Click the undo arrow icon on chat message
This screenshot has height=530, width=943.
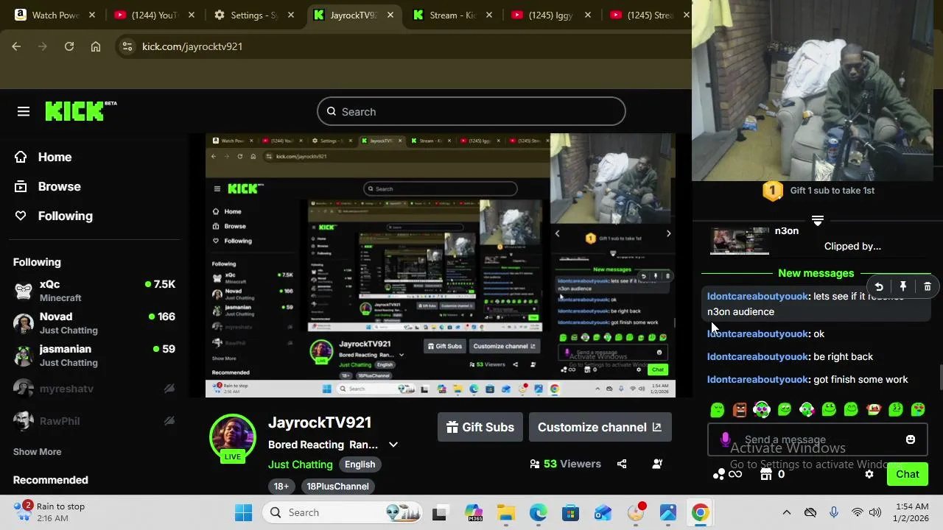878,287
